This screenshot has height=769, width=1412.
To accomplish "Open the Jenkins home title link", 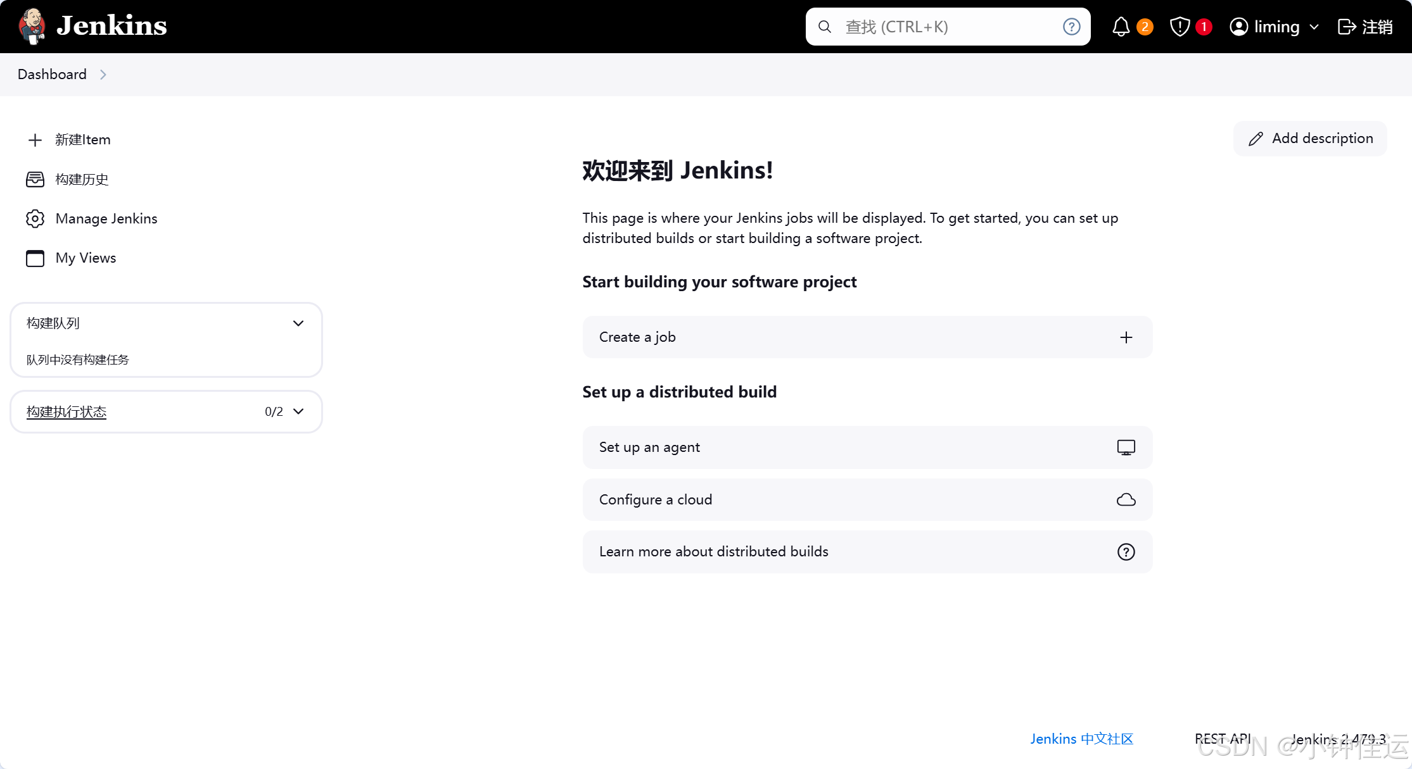I will point(111,26).
